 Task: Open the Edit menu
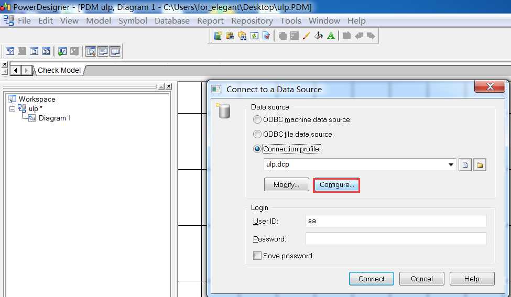(46, 21)
